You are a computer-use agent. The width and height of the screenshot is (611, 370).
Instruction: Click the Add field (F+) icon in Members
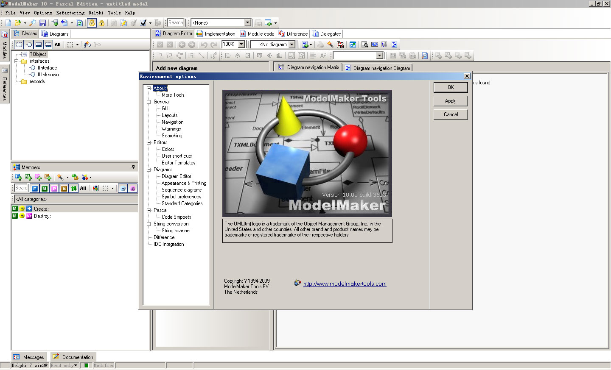coord(18,177)
